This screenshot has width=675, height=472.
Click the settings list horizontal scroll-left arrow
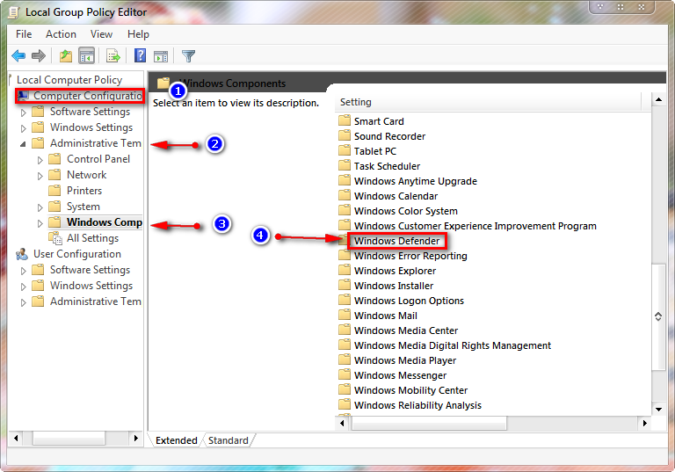click(342, 423)
